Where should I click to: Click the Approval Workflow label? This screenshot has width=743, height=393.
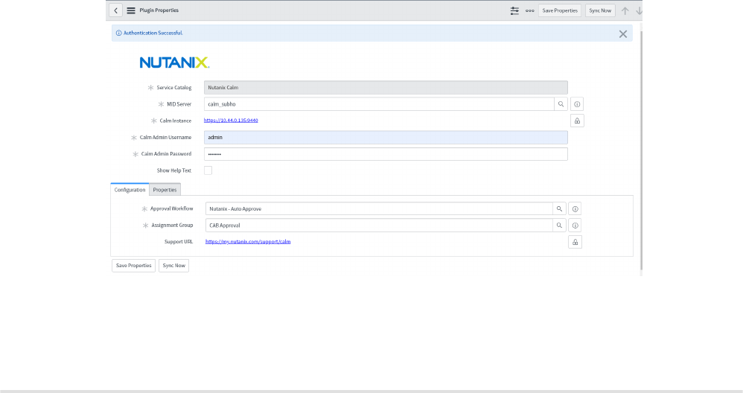click(171, 208)
